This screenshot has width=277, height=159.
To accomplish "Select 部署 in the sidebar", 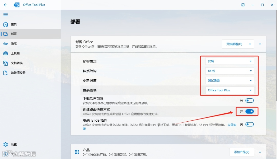I will [30, 34].
